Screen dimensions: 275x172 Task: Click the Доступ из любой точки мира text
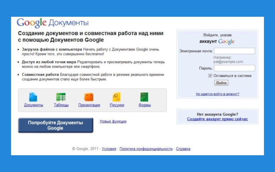49,62
